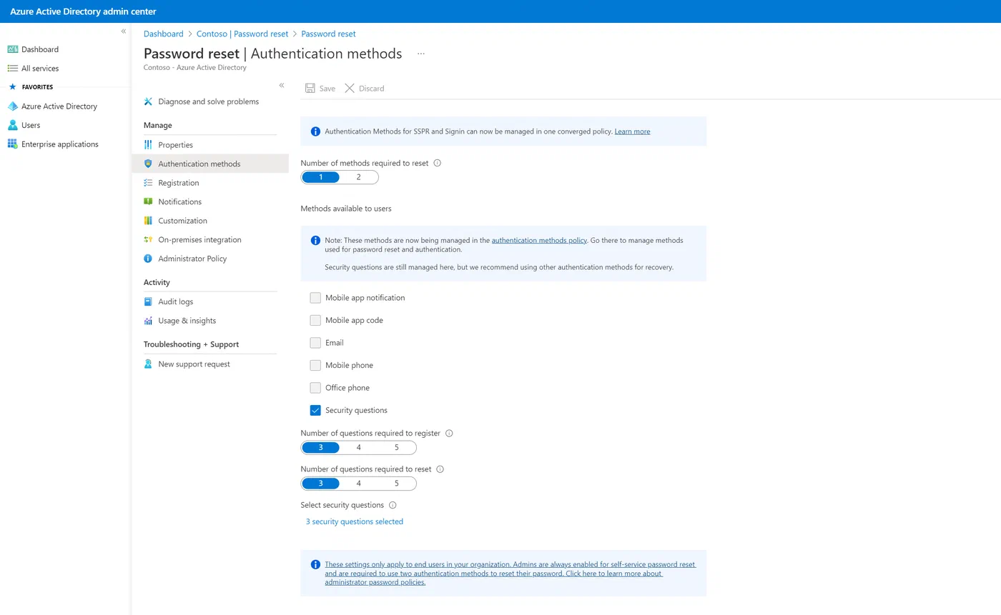Click the Usage & insights chart icon
This screenshot has width=1001, height=615.
click(x=148, y=321)
